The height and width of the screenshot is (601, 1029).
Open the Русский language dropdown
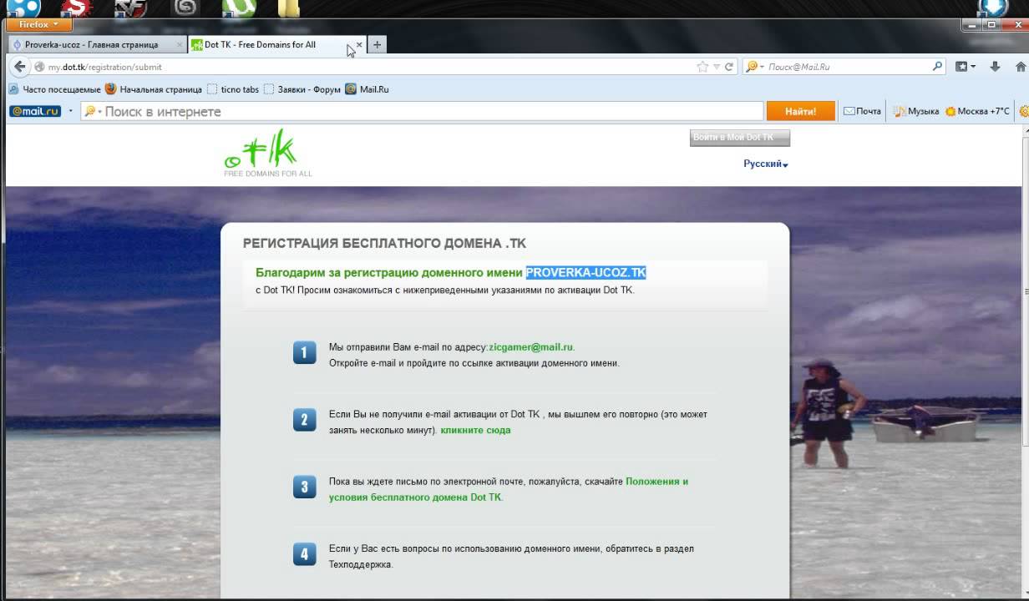pyautogui.click(x=766, y=164)
